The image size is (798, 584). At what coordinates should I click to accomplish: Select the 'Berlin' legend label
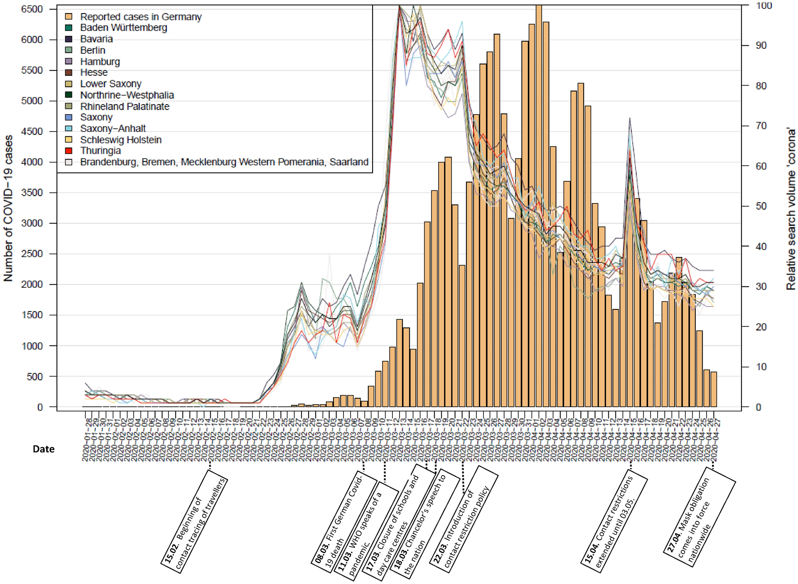93,50
